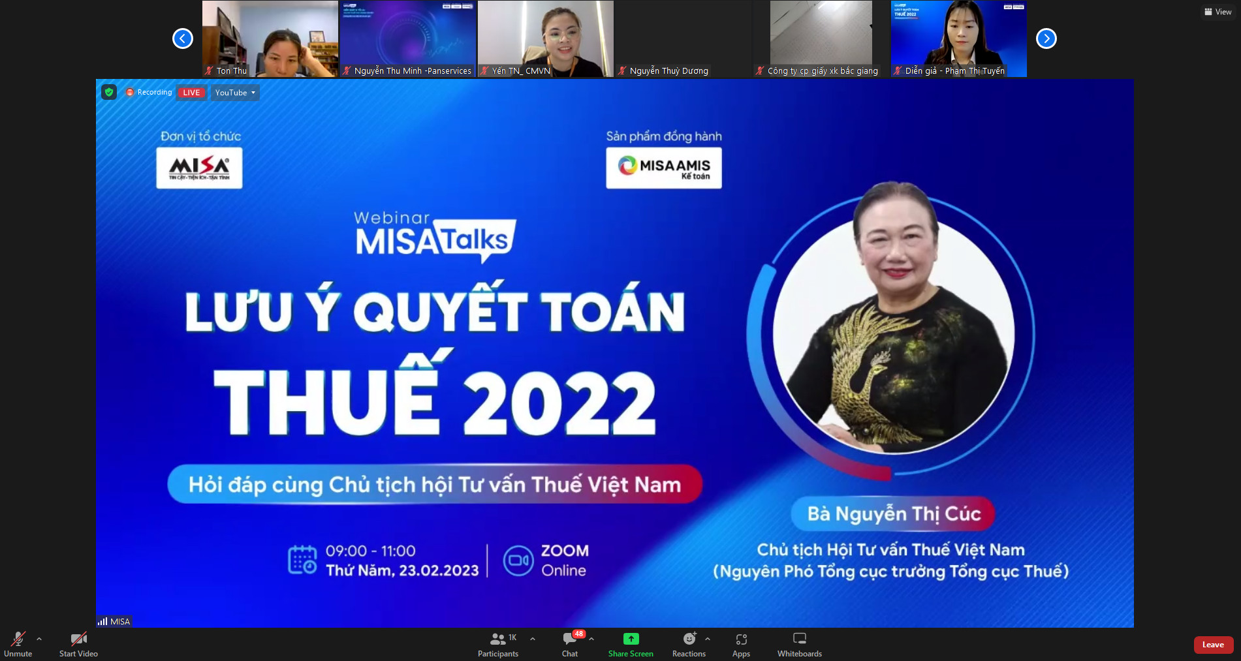Open the Participants panel
Screen dimensions: 1241x661
point(498,644)
